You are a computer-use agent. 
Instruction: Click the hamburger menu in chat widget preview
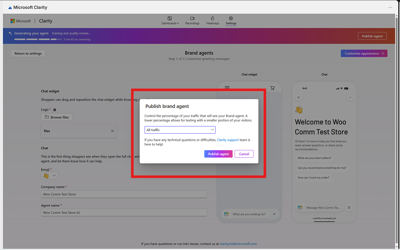point(227,87)
